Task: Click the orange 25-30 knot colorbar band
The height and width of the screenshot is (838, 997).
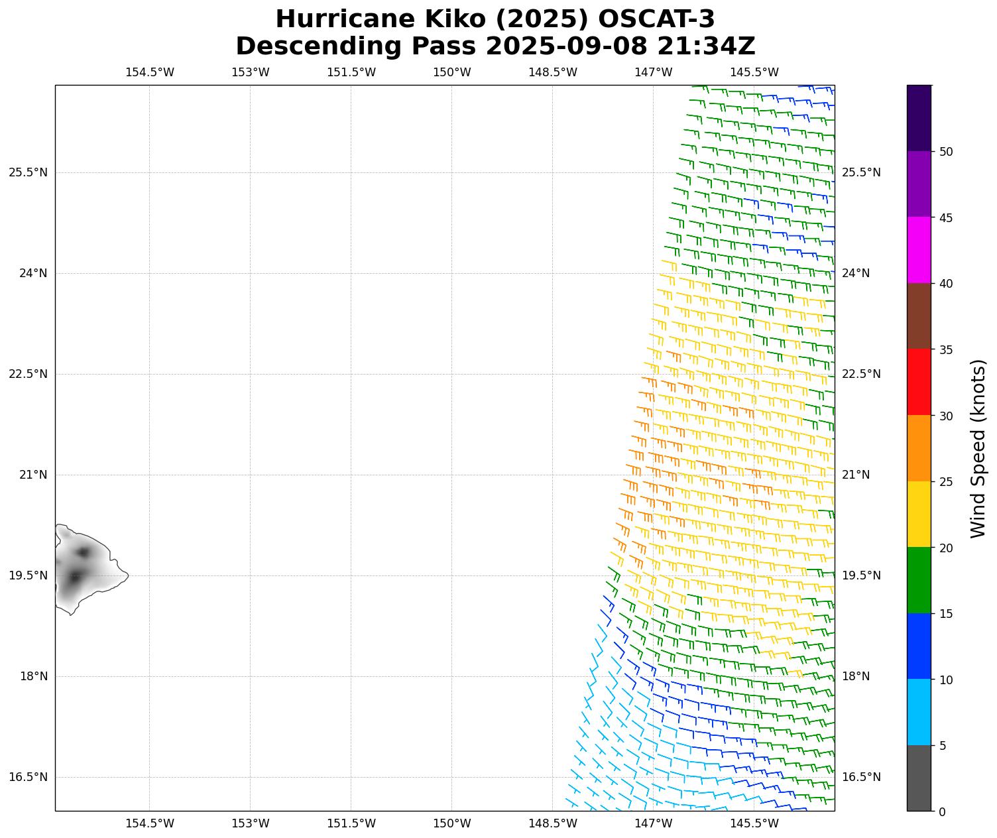Action: tap(919, 448)
